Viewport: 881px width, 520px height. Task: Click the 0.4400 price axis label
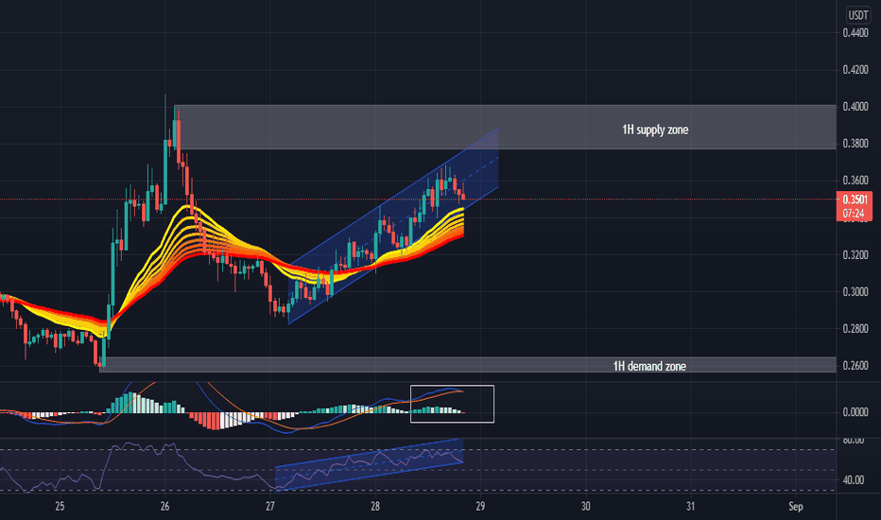tap(855, 33)
